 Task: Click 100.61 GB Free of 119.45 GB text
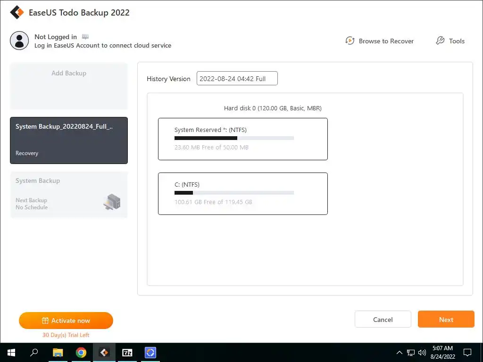click(x=213, y=202)
